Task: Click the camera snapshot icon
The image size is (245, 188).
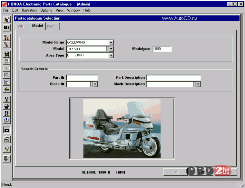Action: [6, 130]
